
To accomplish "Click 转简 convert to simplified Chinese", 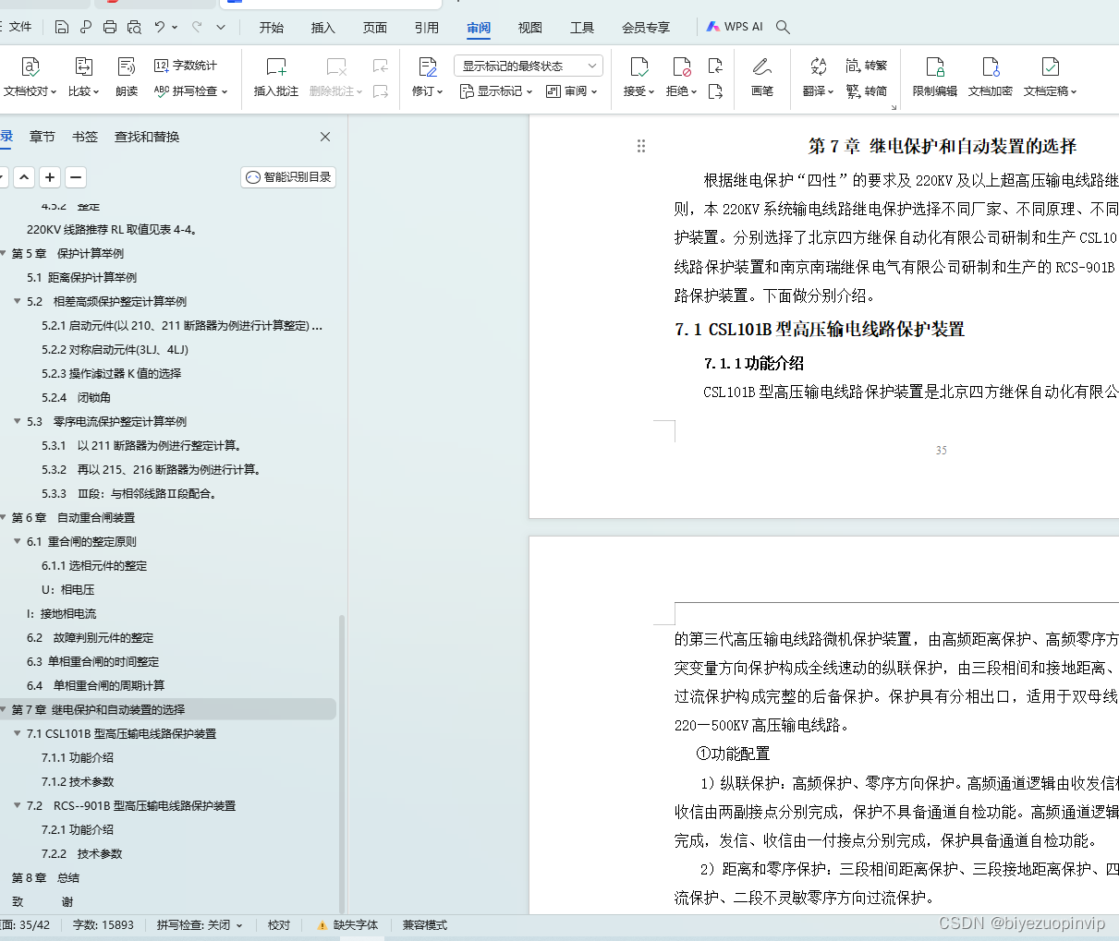I will 867,91.
